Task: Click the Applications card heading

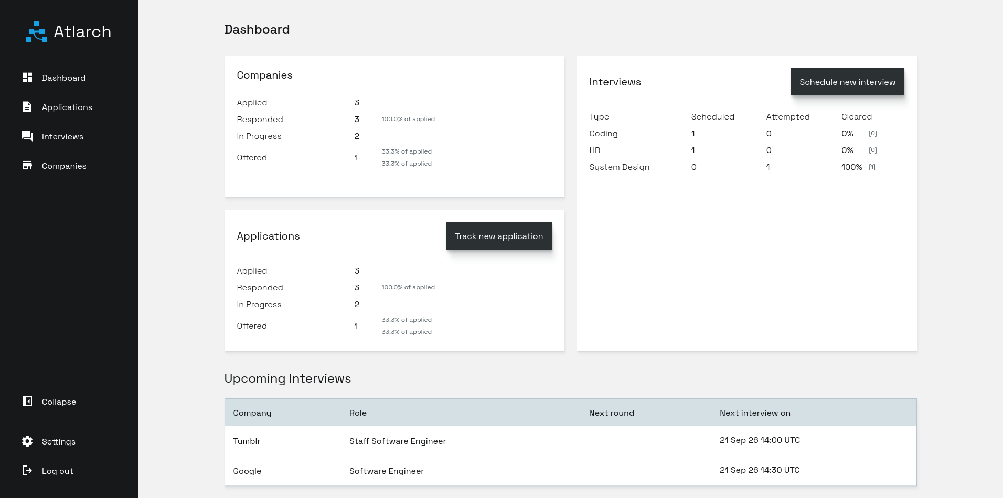Action: [268, 236]
